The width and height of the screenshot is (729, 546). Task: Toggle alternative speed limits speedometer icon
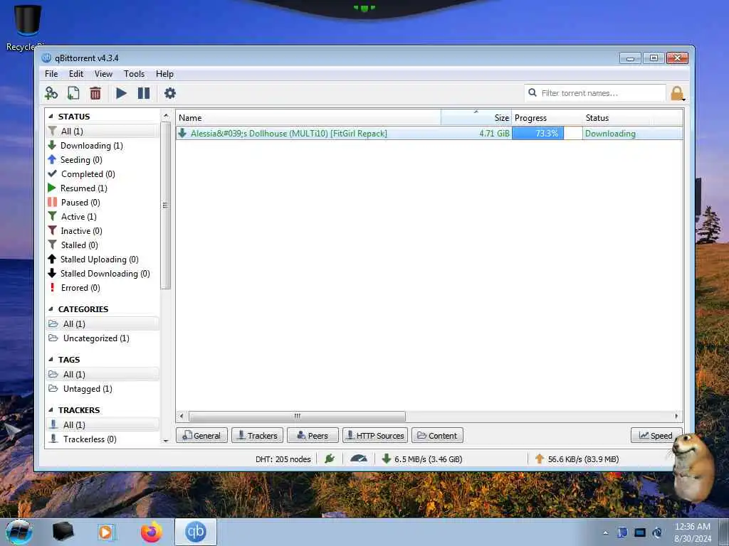[x=359, y=459]
